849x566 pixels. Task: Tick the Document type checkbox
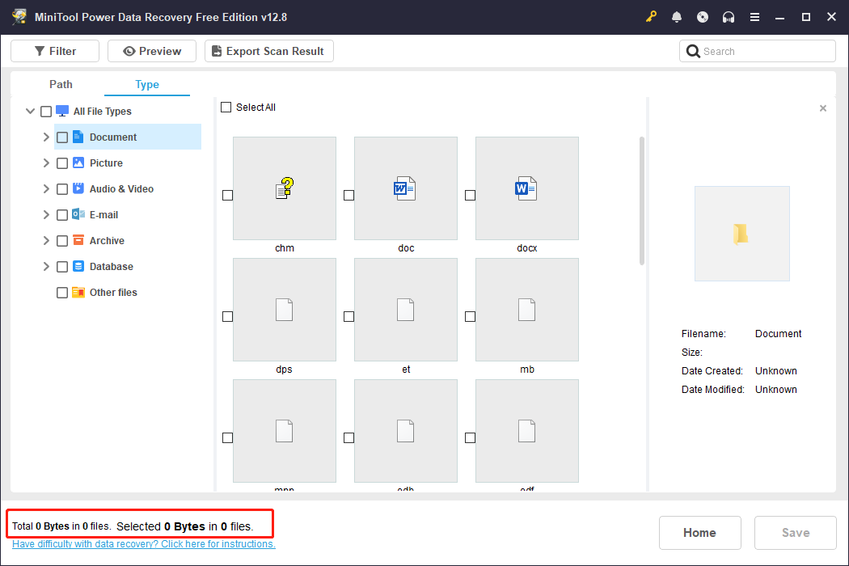tap(62, 137)
